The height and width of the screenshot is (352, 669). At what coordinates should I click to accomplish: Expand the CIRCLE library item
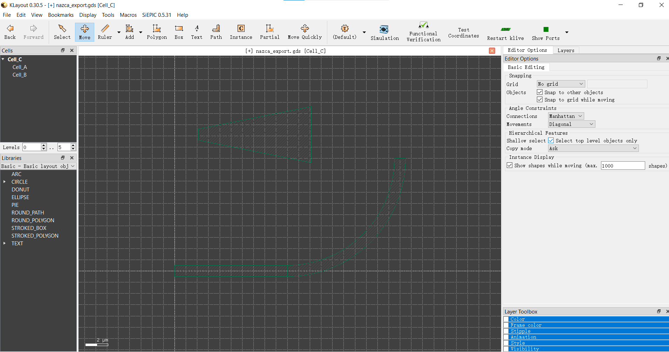click(5, 182)
